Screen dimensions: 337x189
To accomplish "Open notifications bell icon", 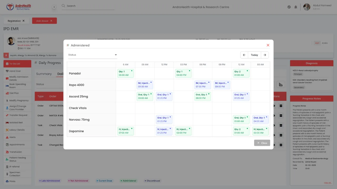I will 296,7.
